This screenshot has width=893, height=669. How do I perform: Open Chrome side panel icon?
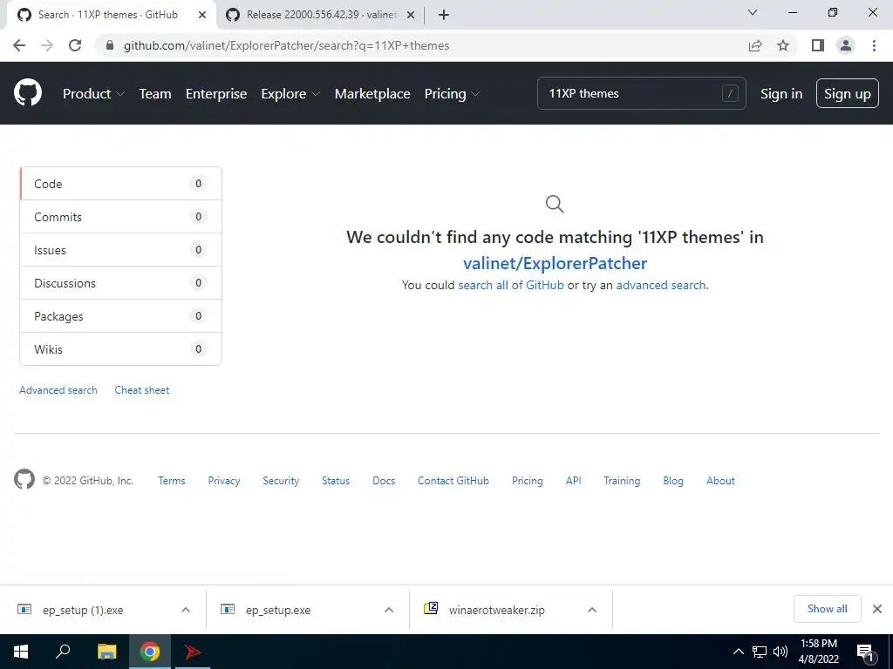coord(818,45)
